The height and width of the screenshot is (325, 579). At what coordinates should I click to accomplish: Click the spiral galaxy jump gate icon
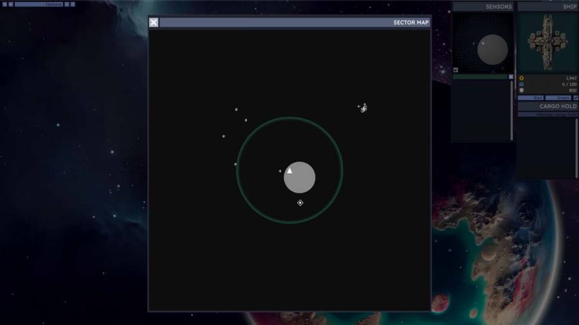tap(364, 107)
